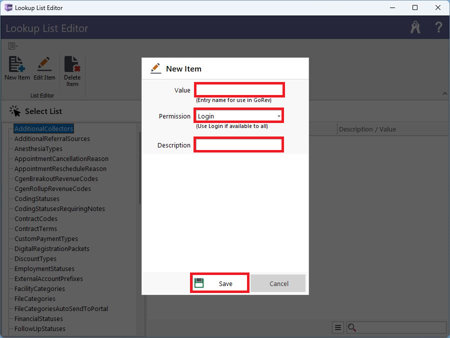Select CgenBreakoutRevenueCodes list
450x338 pixels.
click(56, 179)
